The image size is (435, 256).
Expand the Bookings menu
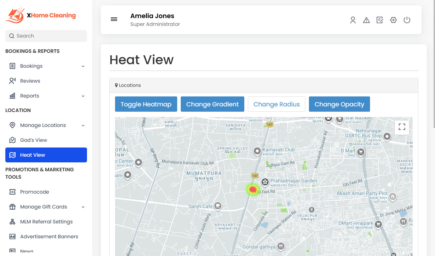point(83,66)
